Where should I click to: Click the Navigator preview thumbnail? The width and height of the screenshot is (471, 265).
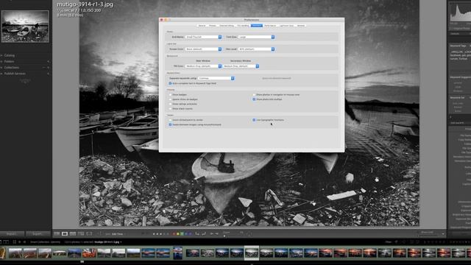(25, 26)
